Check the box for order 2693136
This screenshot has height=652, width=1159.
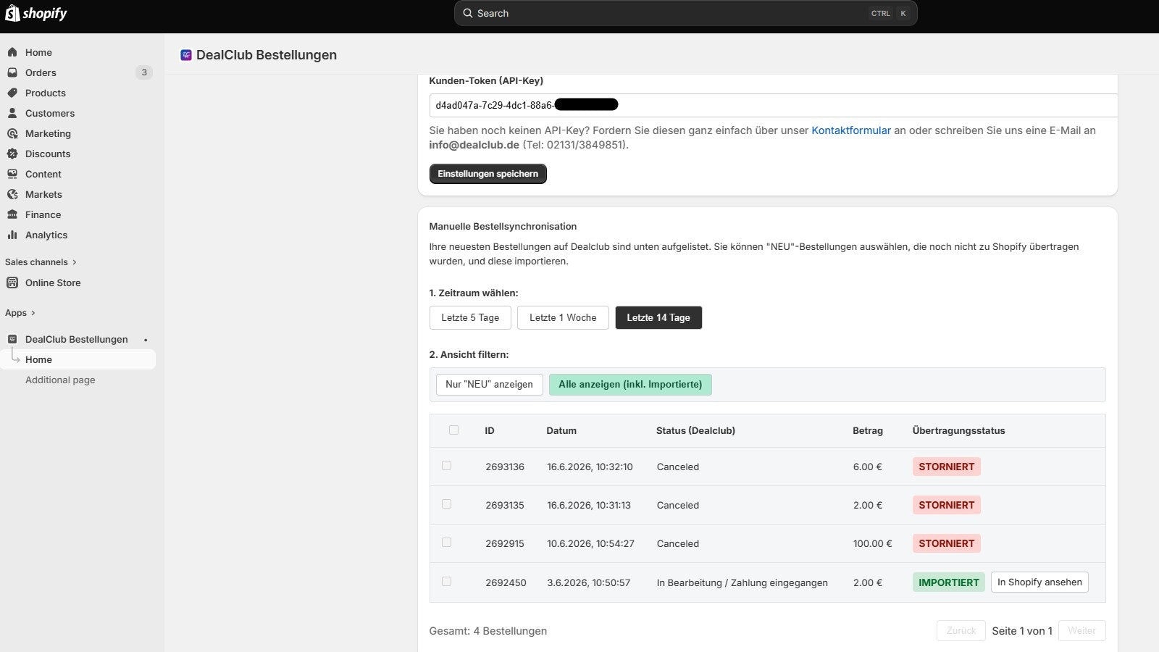click(446, 466)
